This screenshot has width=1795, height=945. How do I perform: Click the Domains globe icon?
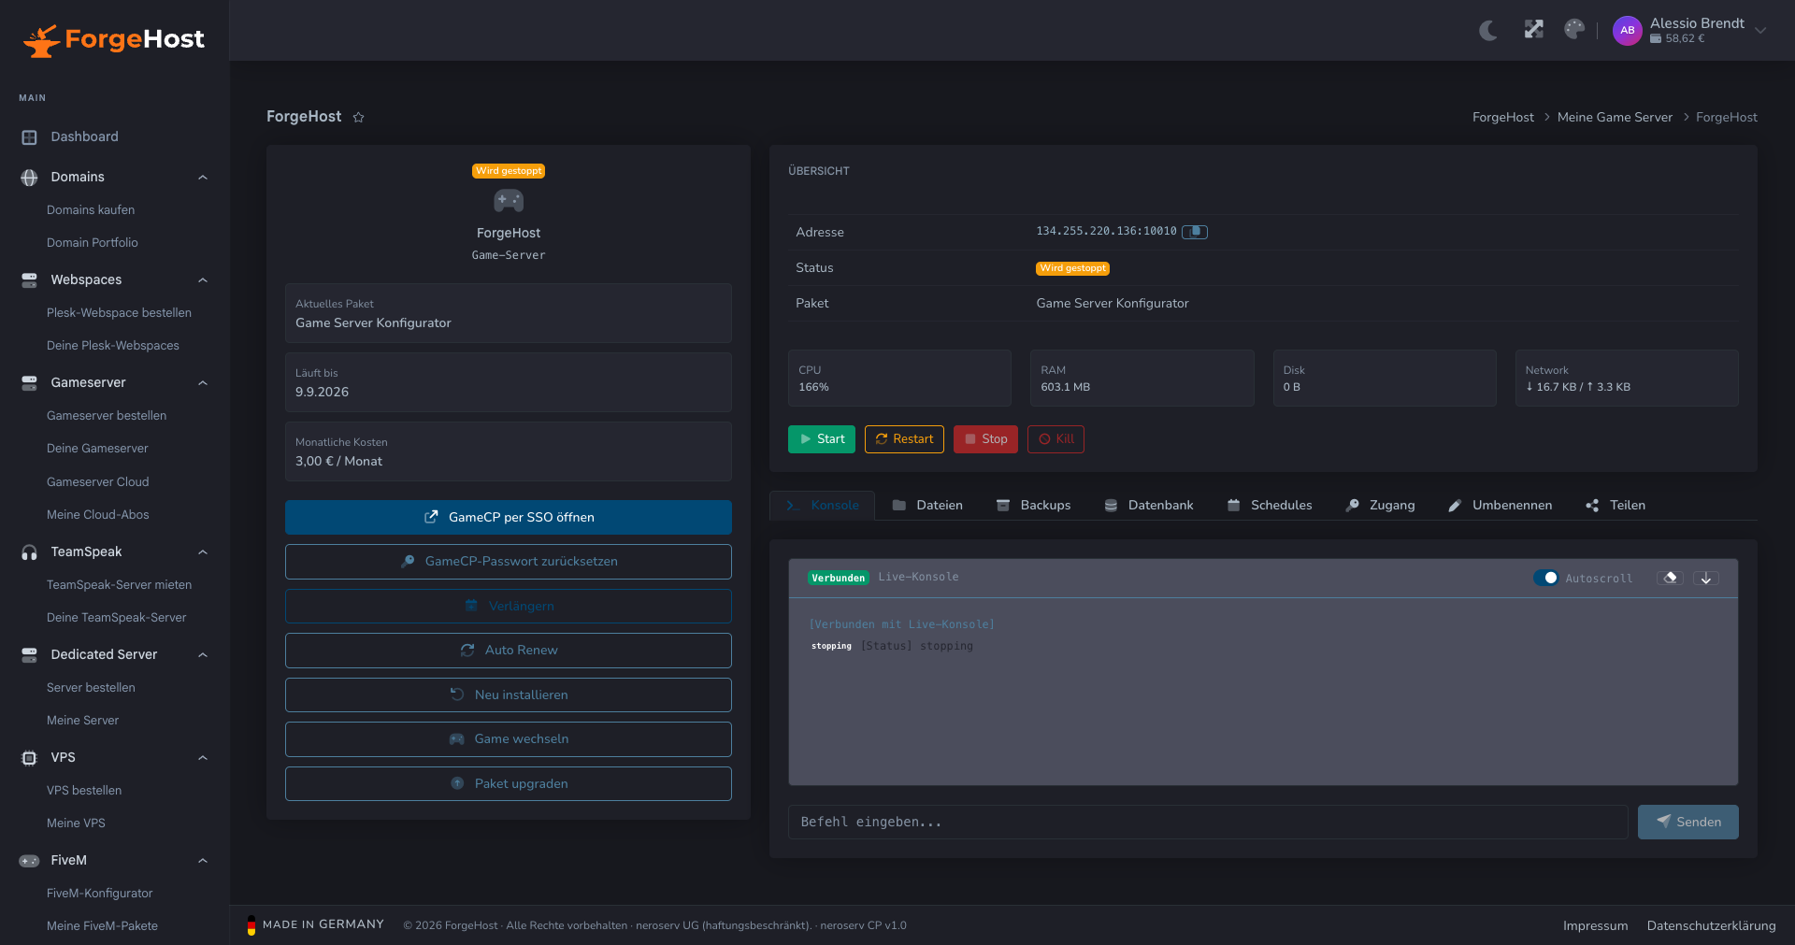(x=29, y=178)
